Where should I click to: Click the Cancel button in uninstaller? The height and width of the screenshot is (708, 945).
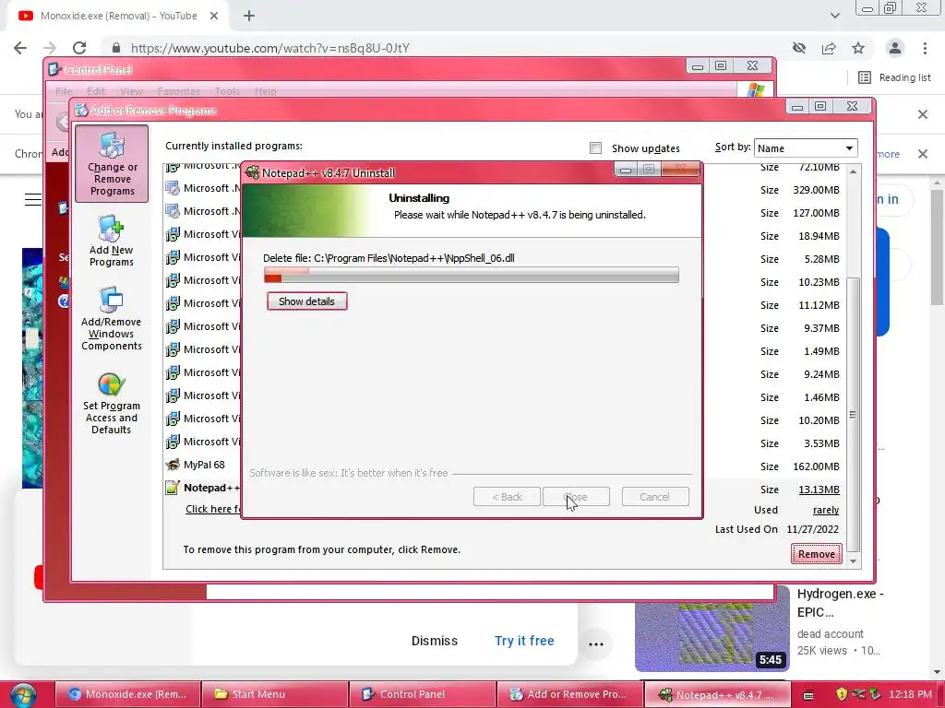tap(654, 497)
